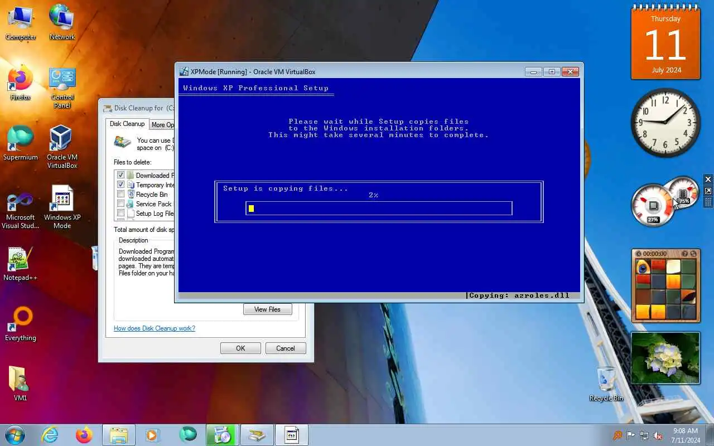Image resolution: width=714 pixels, height=446 pixels.
Task: Check the Service Pack checkbox
Action: tap(120, 203)
